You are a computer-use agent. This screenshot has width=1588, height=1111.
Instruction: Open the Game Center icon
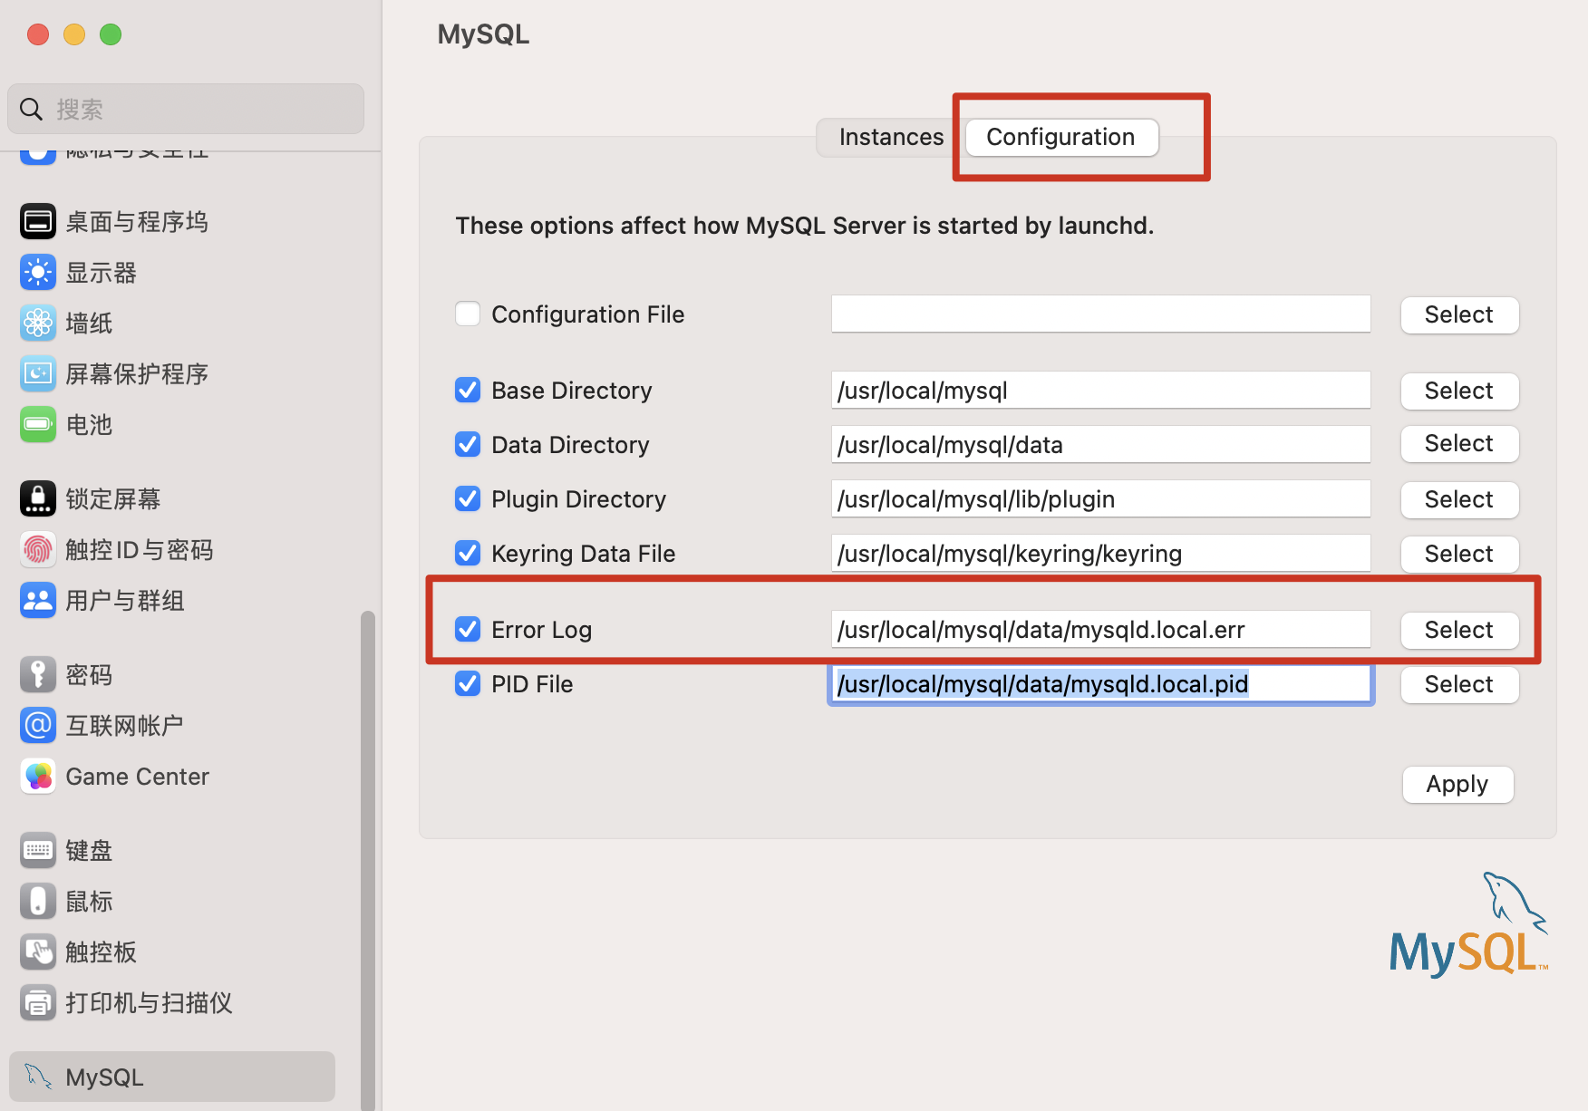[38, 777]
